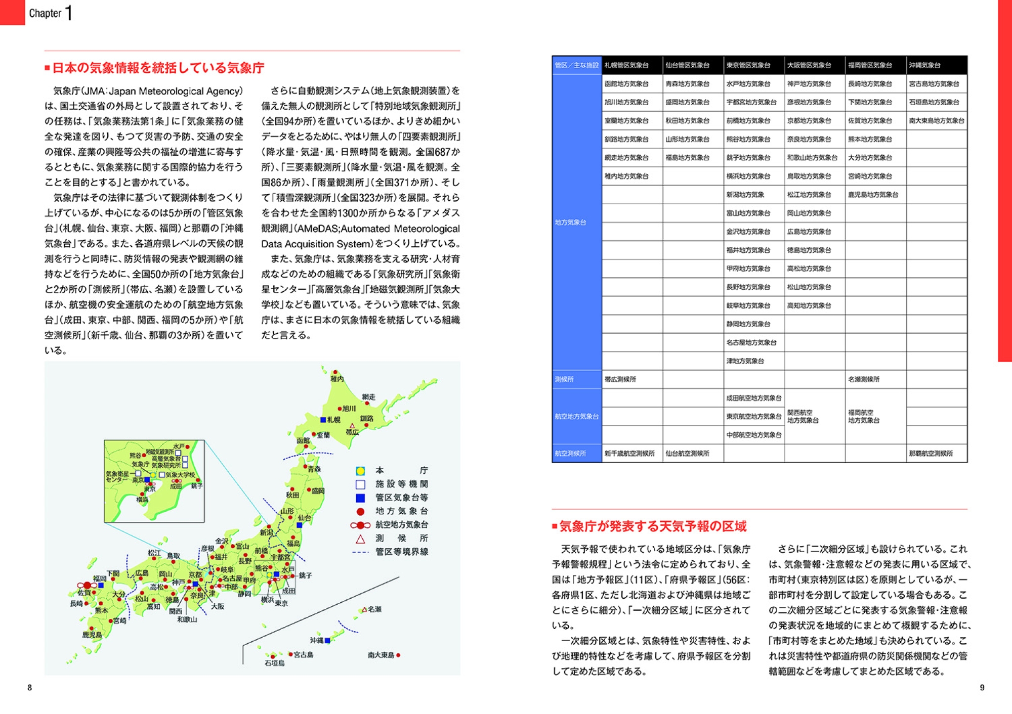The height and width of the screenshot is (714, 1012).
Task: Click the 仙台管区気象台 column header
Action: pyautogui.click(x=693, y=65)
